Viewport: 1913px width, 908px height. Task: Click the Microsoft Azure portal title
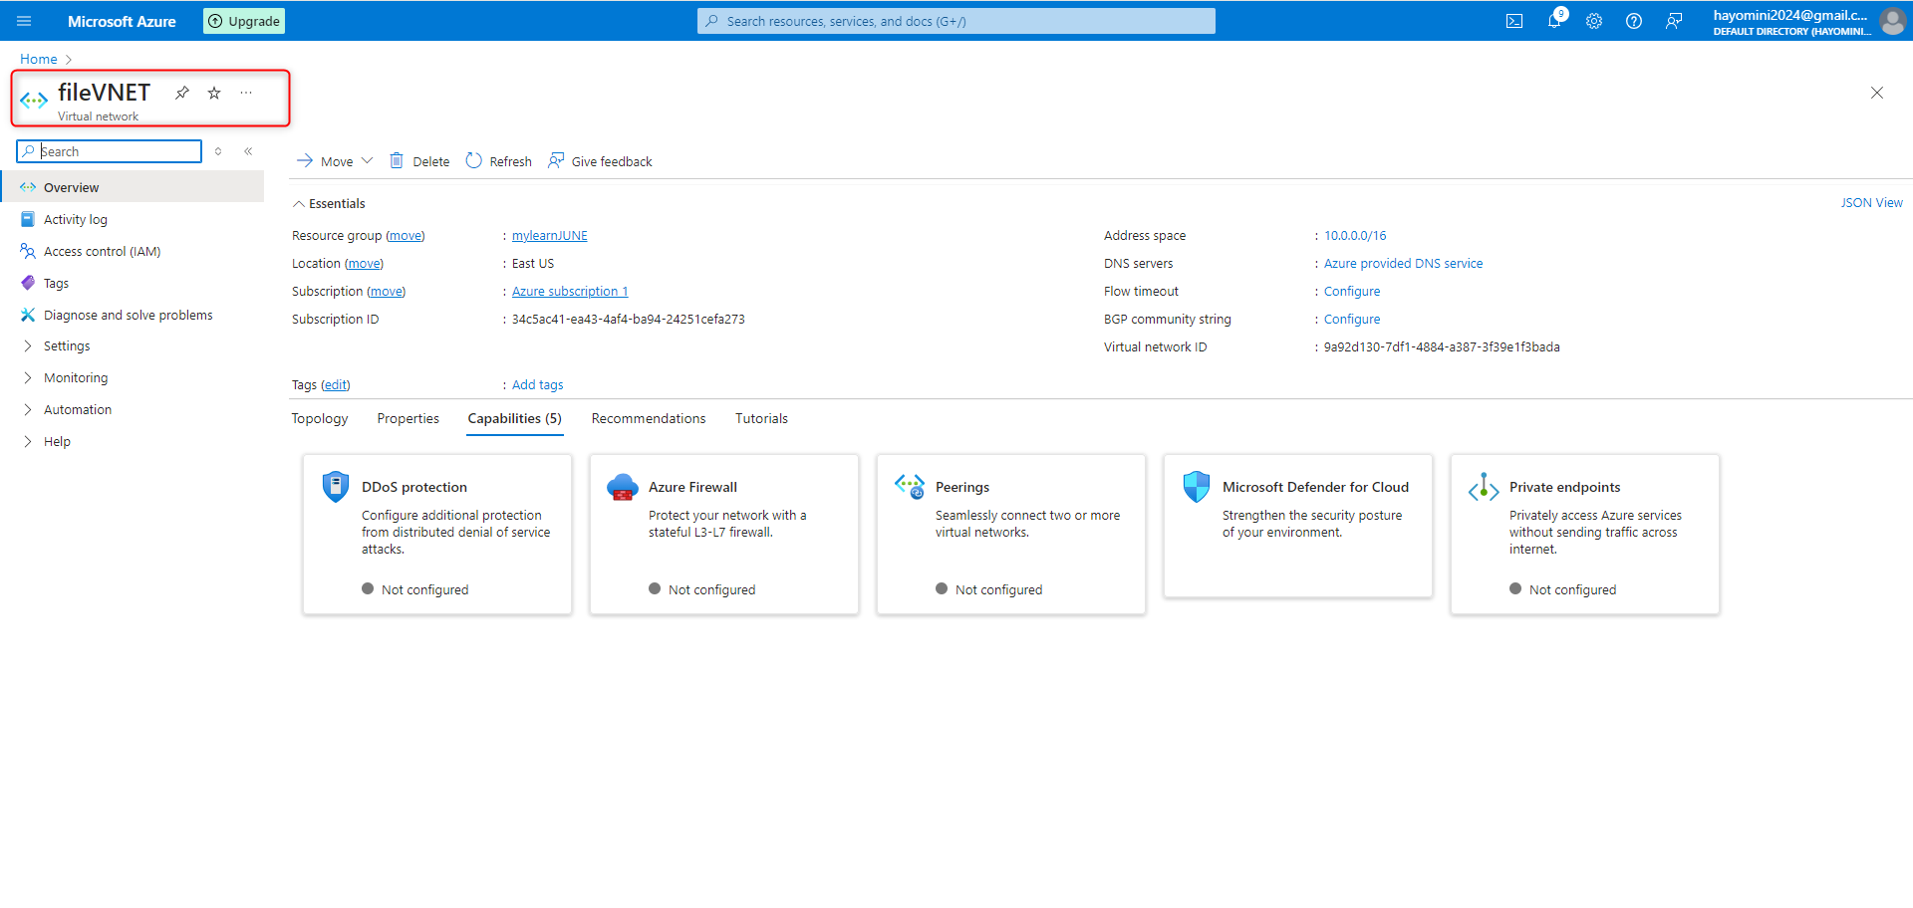[x=122, y=21]
